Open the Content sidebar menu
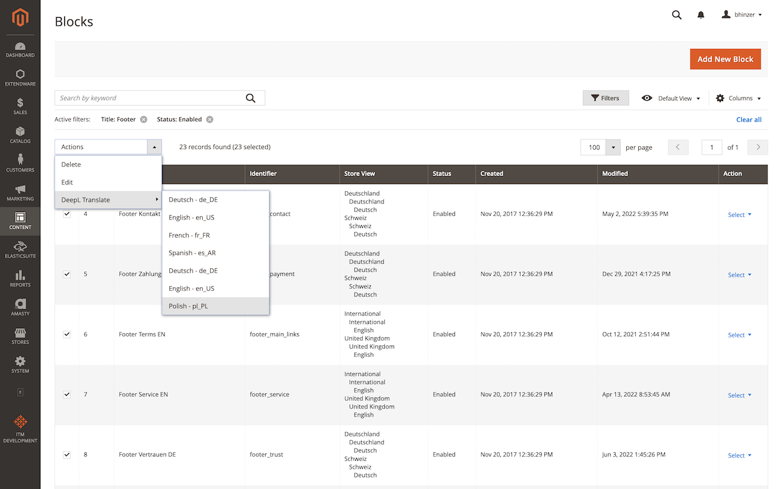The image size is (782, 489). click(x=20, y=222)
